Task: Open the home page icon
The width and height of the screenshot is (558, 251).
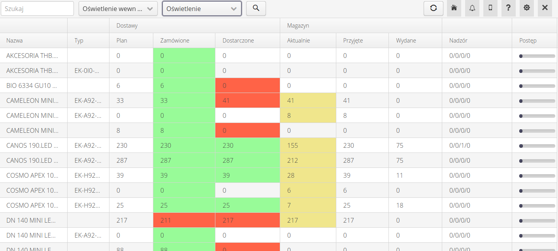Action: (x=454, y=8)
